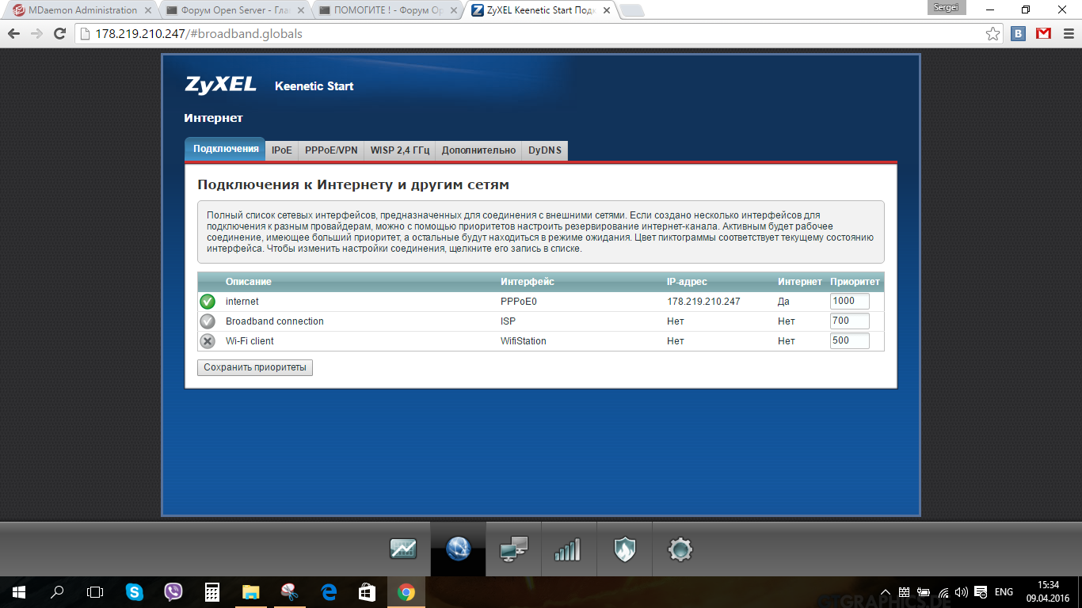Click the green status icon for internet
This screenshot has height=608, width=1082.
tap(208, 302)
